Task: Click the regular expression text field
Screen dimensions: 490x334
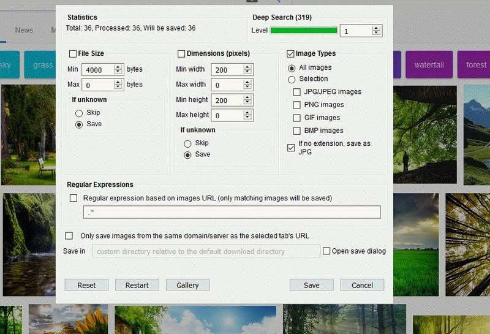Action: [x=232, y=212]
